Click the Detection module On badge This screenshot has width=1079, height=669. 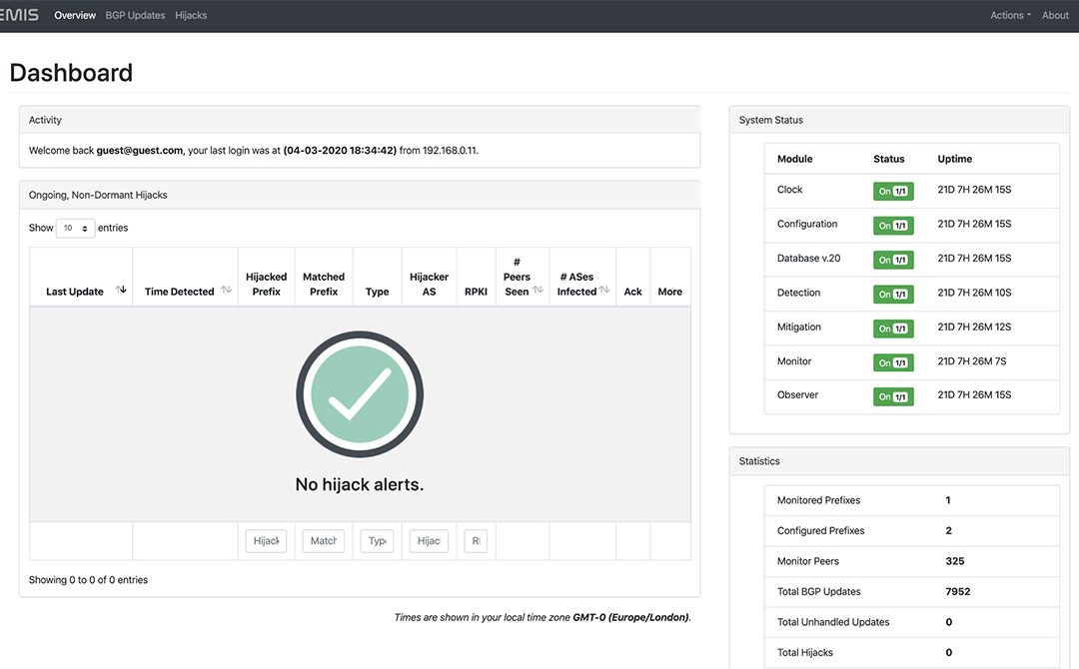[x=892, y=295]
